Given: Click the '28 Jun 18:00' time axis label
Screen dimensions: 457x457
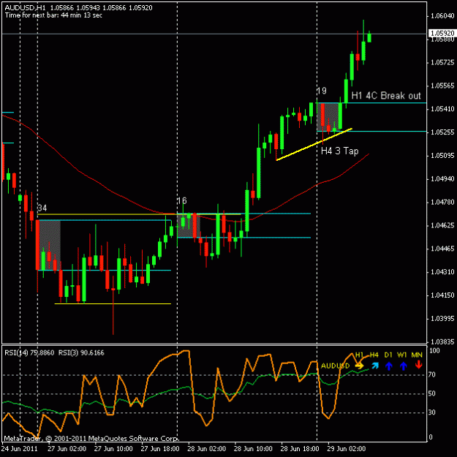Looking at the screenshot, I should 300,448.
